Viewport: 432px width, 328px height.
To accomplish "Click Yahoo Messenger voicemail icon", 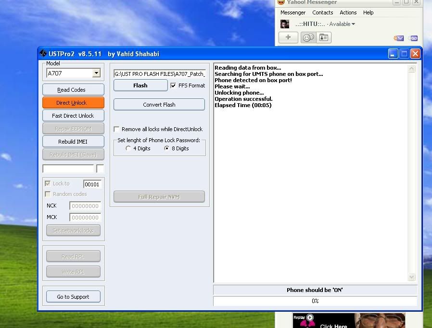I will [414, 38].
